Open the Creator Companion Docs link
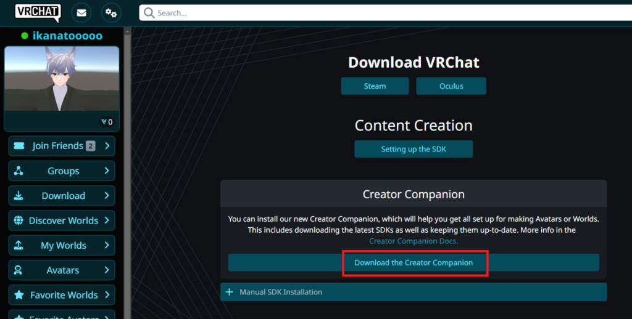The height and width of the screenshot is (319, 632). point(414,241)
